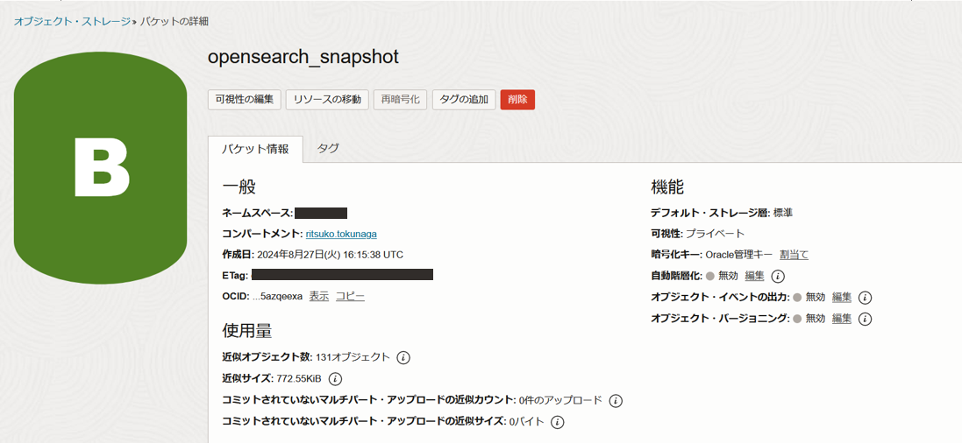Open オブジェクト・ストレージ breadcrumb link

point(73,21)
